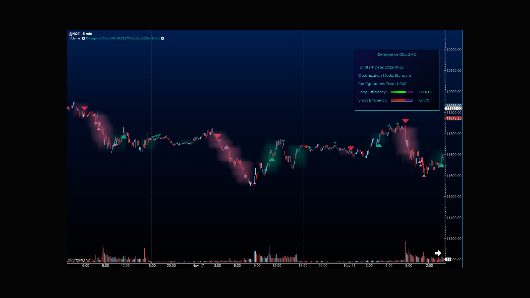Click the current price label 11920.50 on the axis
Viewport: 530px width, 298px height.
click(454, 109)
